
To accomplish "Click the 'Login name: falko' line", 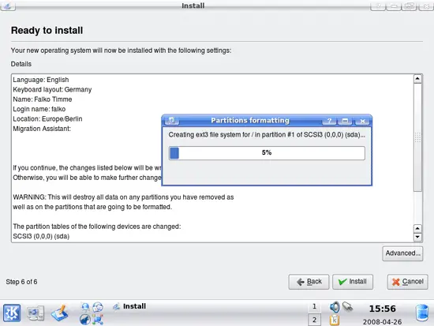I will coord(39,109).
